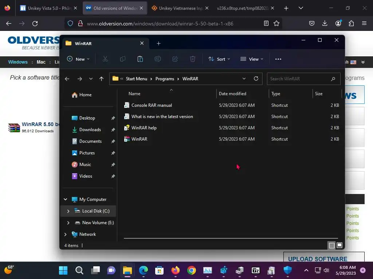Screen dimensions: 373x279
Task: Save page to Pocket icon
Action: [312, 23]
